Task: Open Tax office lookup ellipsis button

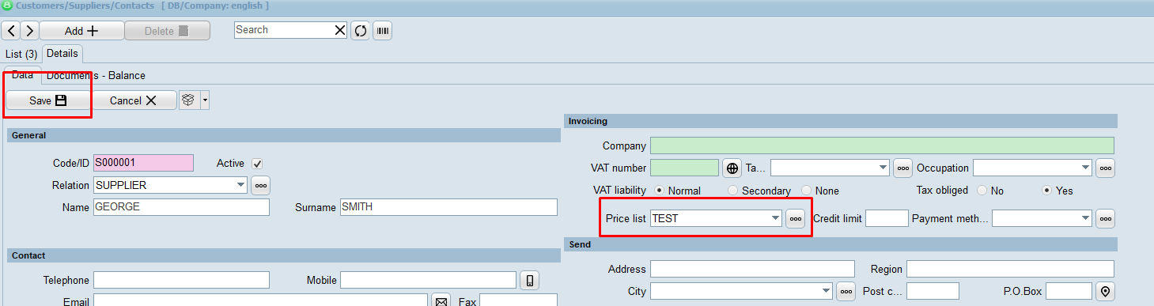Action: coord(903,168)
